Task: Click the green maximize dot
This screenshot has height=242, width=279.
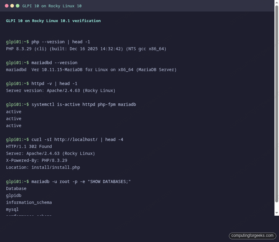Action: coord(18,6)
